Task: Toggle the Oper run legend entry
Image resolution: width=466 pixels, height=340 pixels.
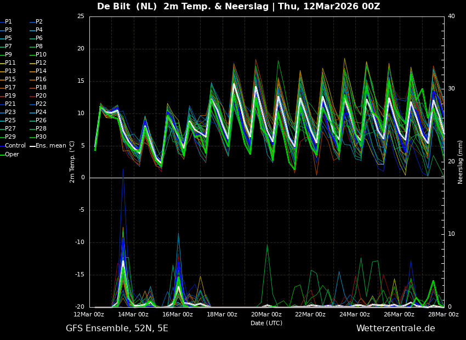Action: coord(12,154)
